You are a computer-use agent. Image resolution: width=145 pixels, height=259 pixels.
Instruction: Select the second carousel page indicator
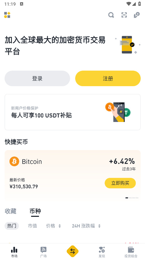(x=130, y=198)
